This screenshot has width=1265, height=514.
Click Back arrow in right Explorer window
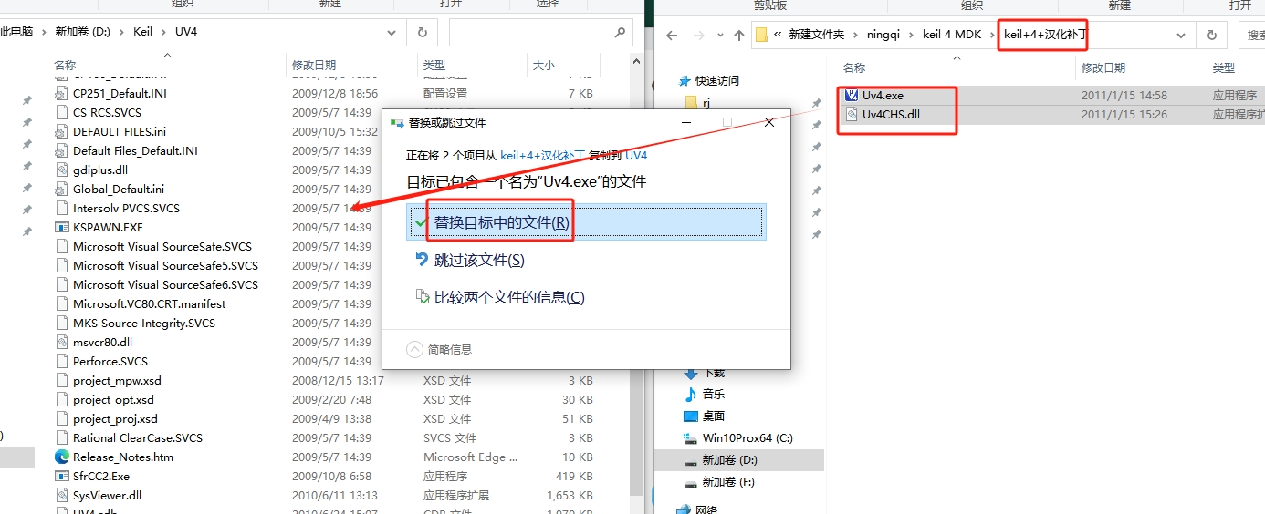point(672,36)
